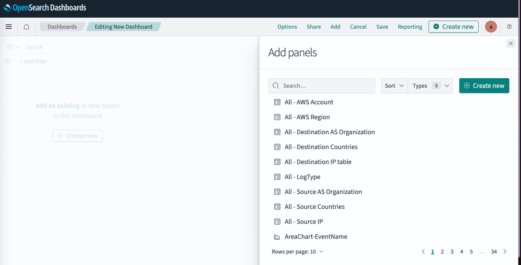
Task: Open the Options menu
Action: point(287,26)
